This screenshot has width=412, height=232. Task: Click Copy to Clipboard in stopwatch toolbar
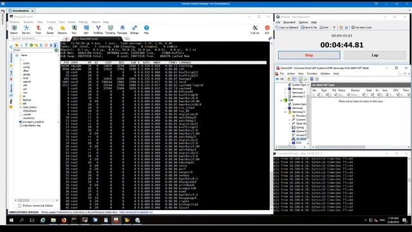(287, 27)
